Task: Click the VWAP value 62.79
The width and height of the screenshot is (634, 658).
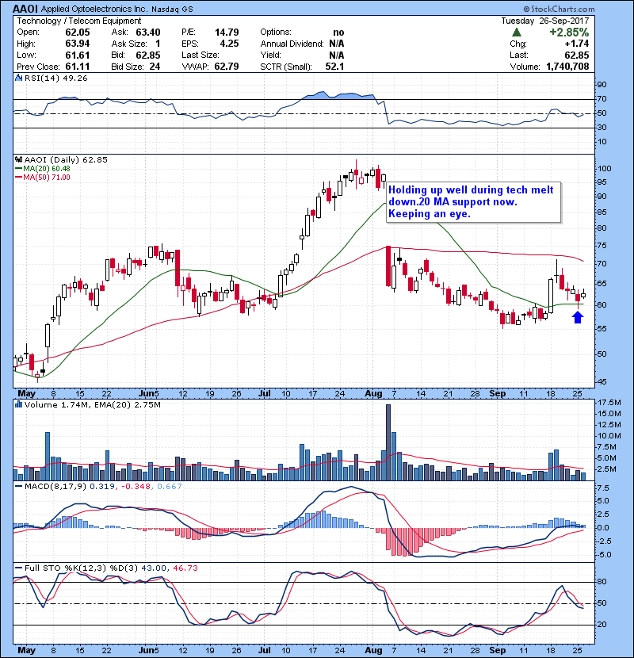Action: [x=227, y=67]
